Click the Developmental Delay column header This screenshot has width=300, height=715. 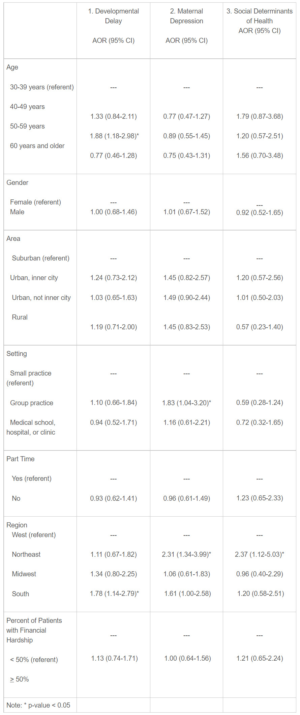pos(113,16)
